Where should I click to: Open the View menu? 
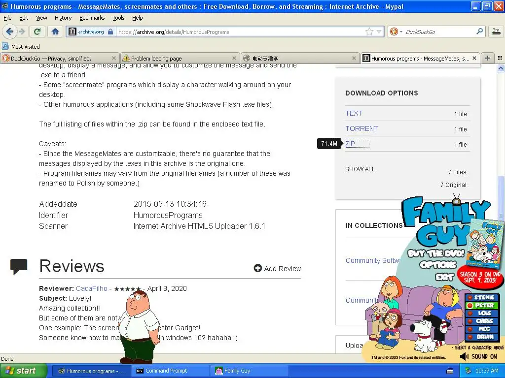41,18
